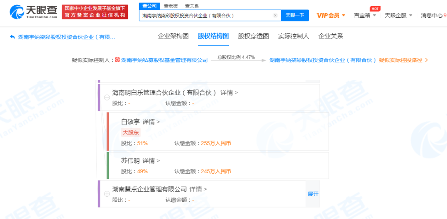The width and height of the screenshot is (447, 219).
Task: Open 详情 for 苏伟明
Action: point(151,161)
